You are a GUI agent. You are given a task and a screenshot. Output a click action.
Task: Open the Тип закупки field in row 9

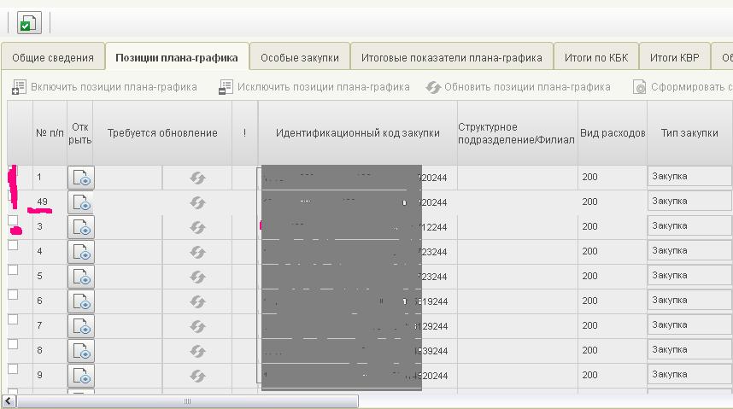(x=689, y=375)
